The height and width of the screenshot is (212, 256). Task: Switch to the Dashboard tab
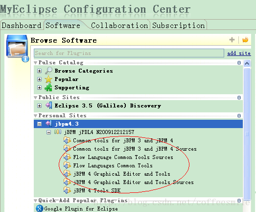[x=22, y=26]
